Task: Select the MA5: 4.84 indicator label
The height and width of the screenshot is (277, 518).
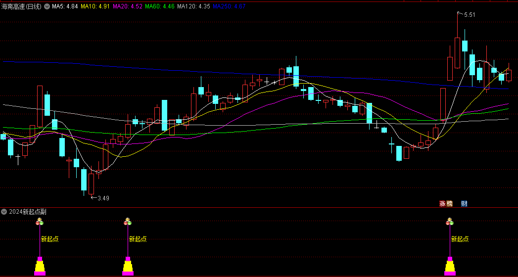Action: (x=65, y=6)
